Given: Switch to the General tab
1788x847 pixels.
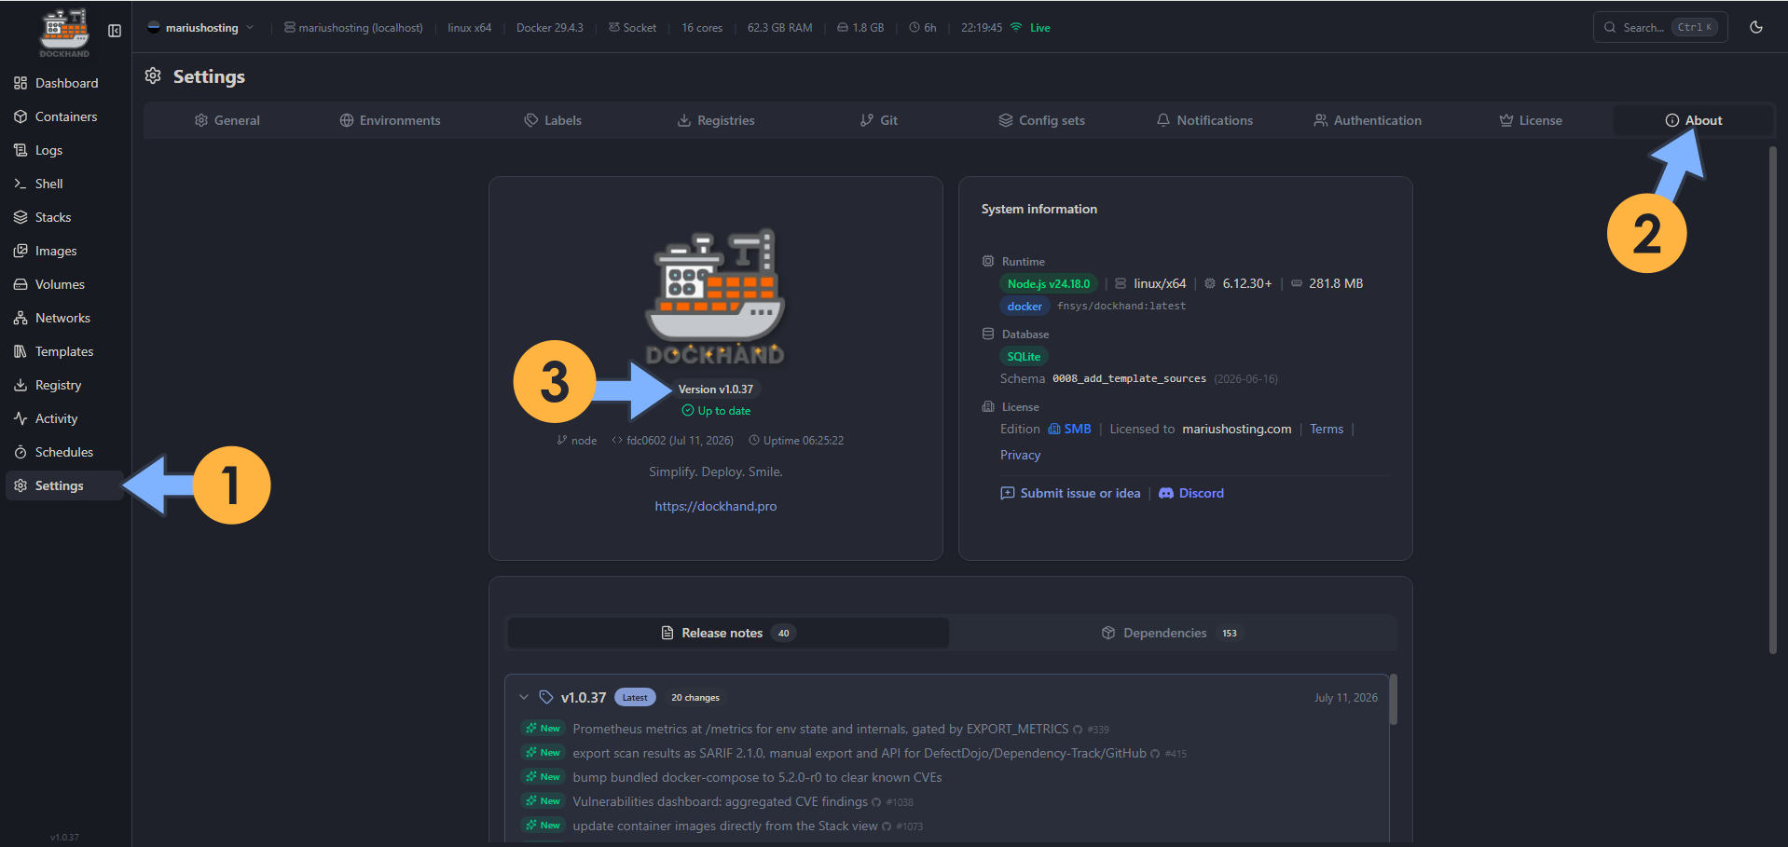Looking at the screenshot, I should pos(227,120).
